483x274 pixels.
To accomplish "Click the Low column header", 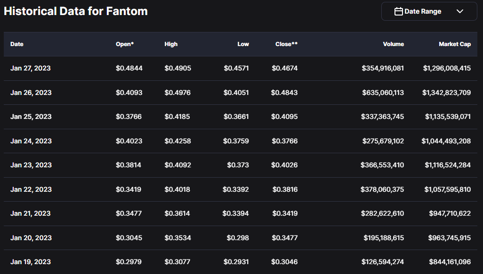I will pyautogui.click(x=243, y=44).
